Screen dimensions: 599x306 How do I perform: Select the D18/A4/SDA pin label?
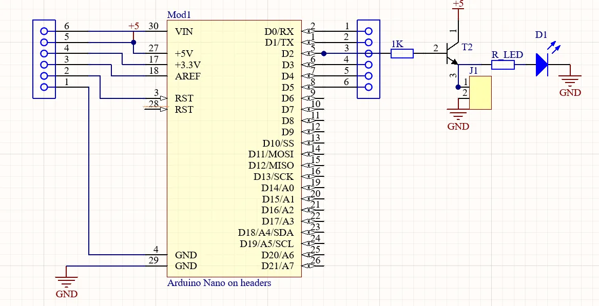tap(266, 233)
